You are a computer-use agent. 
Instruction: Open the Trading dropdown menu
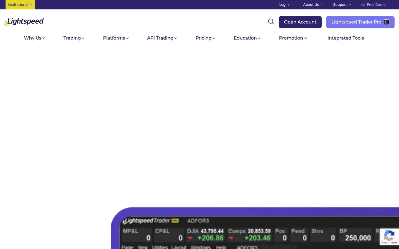click(x=74, y=38)
